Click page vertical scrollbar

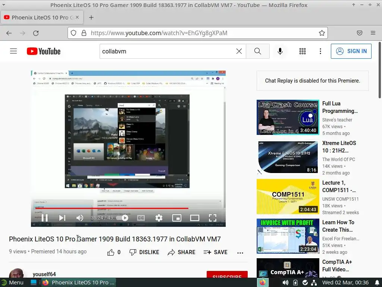coord(380,70)
